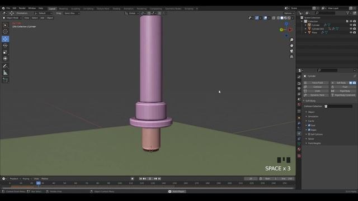Switch to the Modeling workspace tab
This screenshot has height=201, width=358.
click(63, 9)
